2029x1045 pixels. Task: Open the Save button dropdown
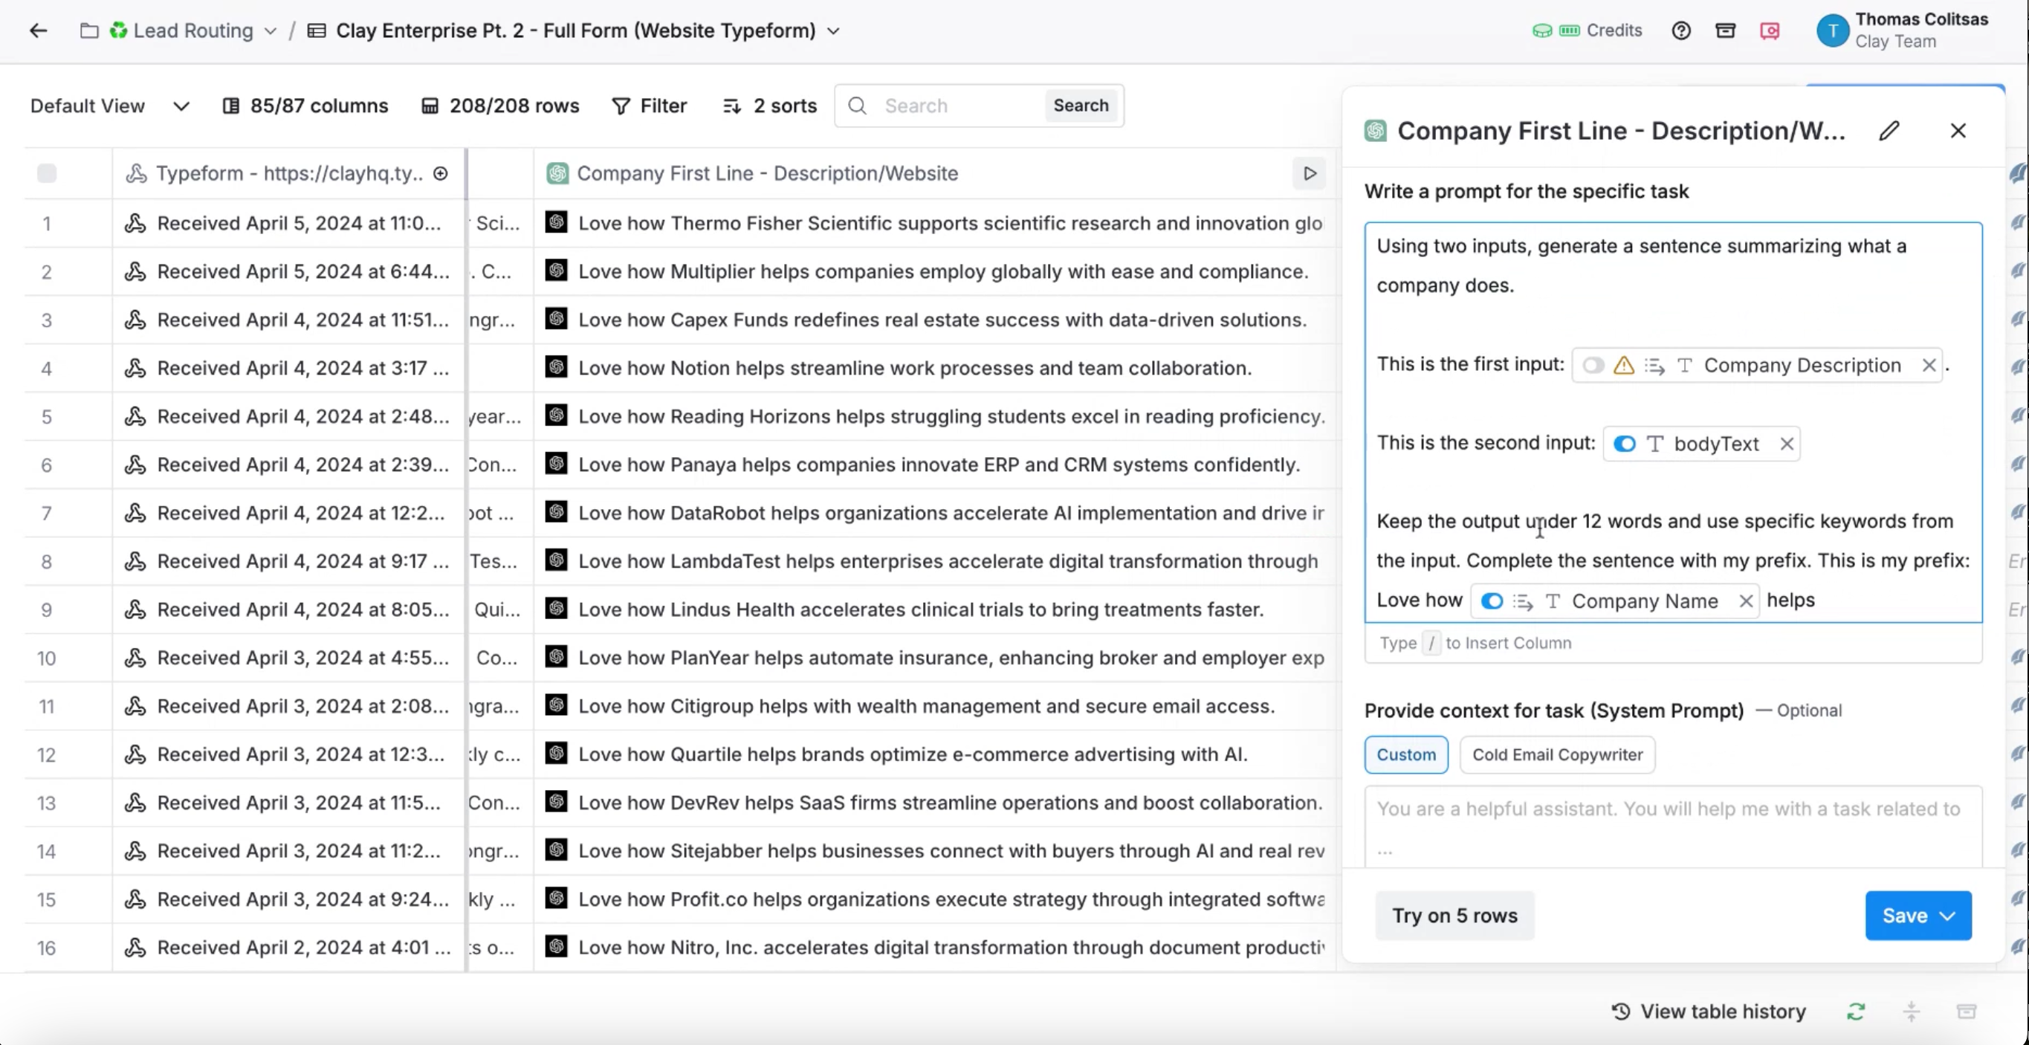click(x=1948, y=916)
